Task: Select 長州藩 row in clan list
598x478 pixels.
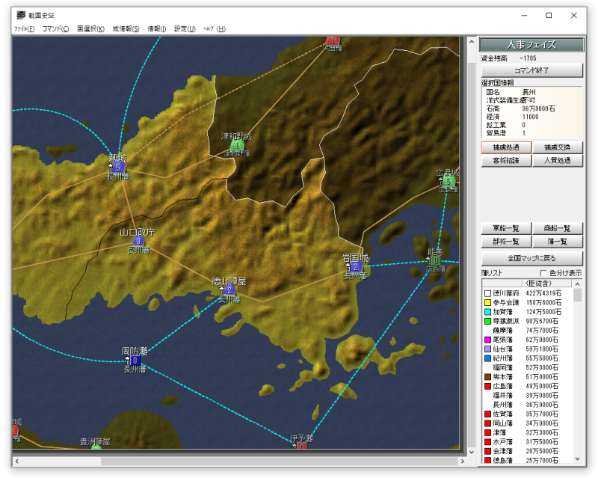Action: (x=527, y=405)
